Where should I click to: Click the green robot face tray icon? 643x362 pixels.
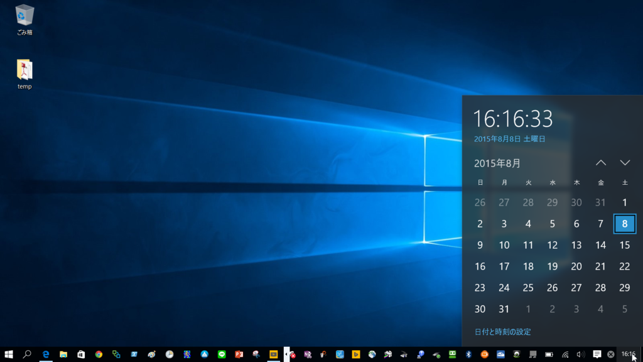(452, 354)
